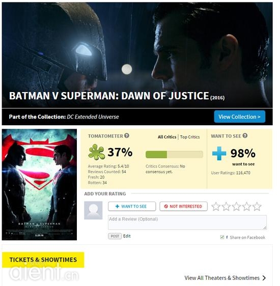Switch to the All Critics tab
This screenshot has height=286, width=280.
point(167,137)
